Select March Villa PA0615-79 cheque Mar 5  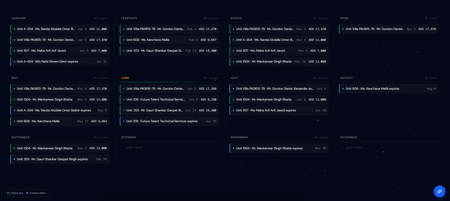pyautogui.click(x=279, y=29)
